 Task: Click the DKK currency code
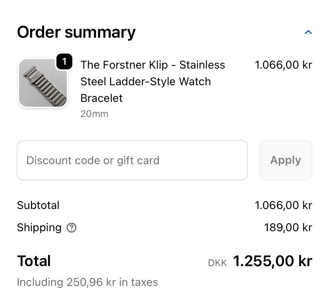pos(217,263)
